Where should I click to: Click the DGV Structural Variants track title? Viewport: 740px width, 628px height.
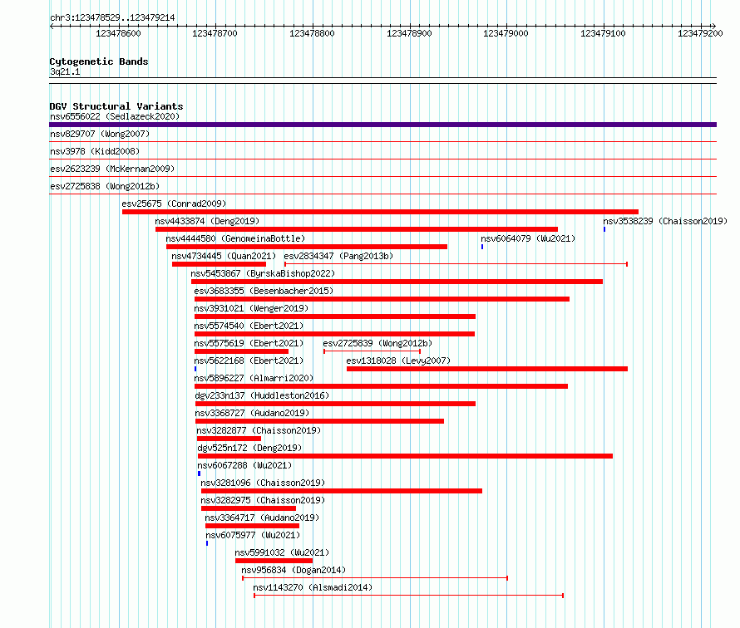[116, 106]
